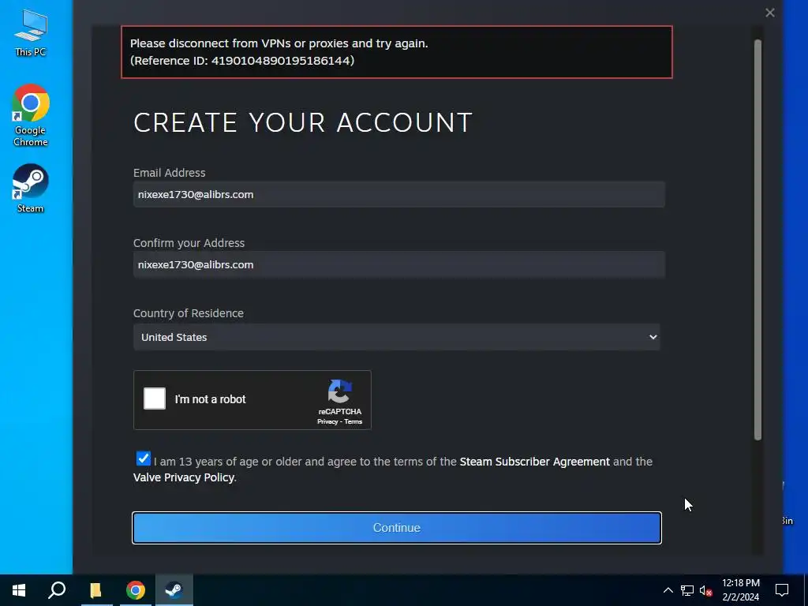
Task: Open the Steam desktop shortcut
Action: pos(31,189)
